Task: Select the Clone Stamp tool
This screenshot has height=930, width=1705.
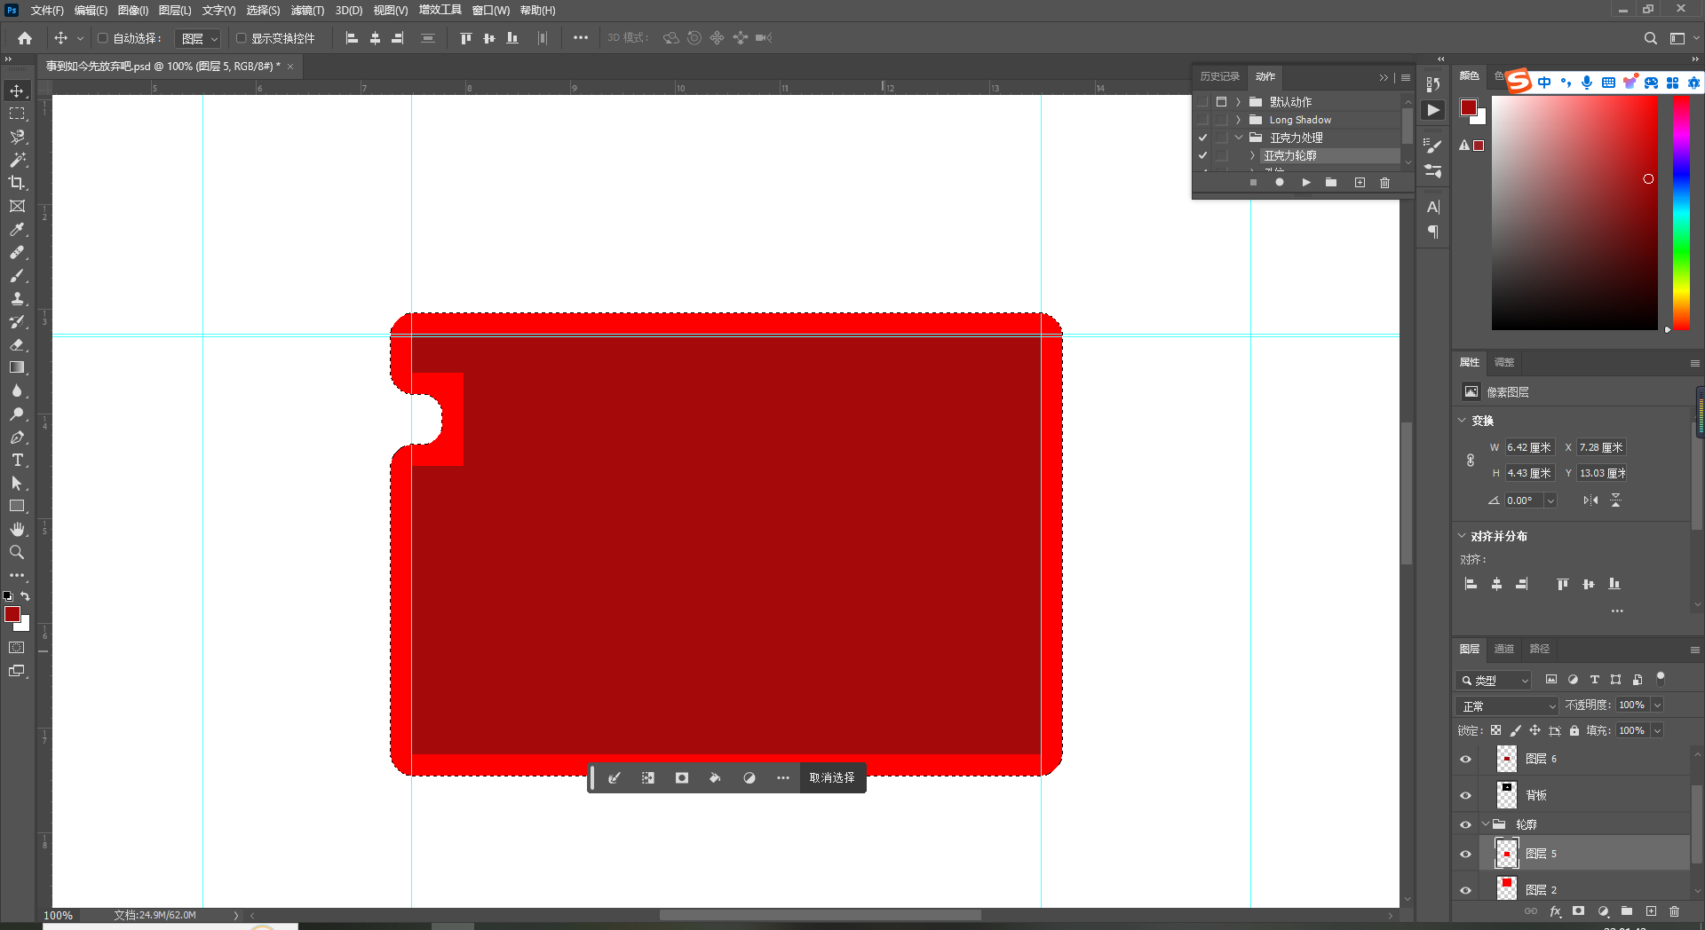Action: click(17, 298)
